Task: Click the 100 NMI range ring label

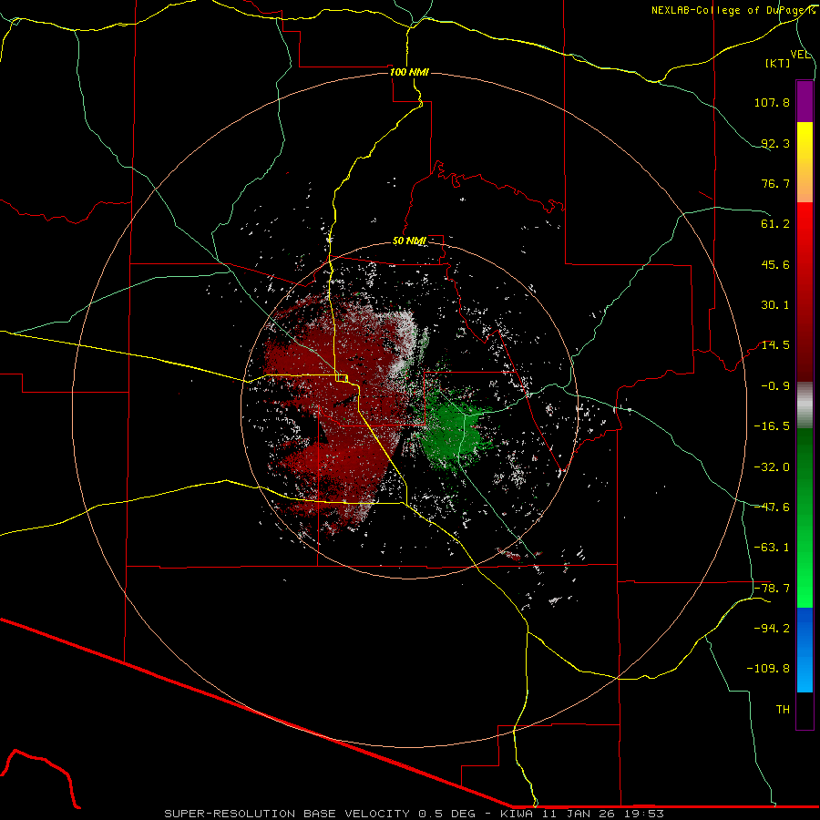Action: point(409,72)
